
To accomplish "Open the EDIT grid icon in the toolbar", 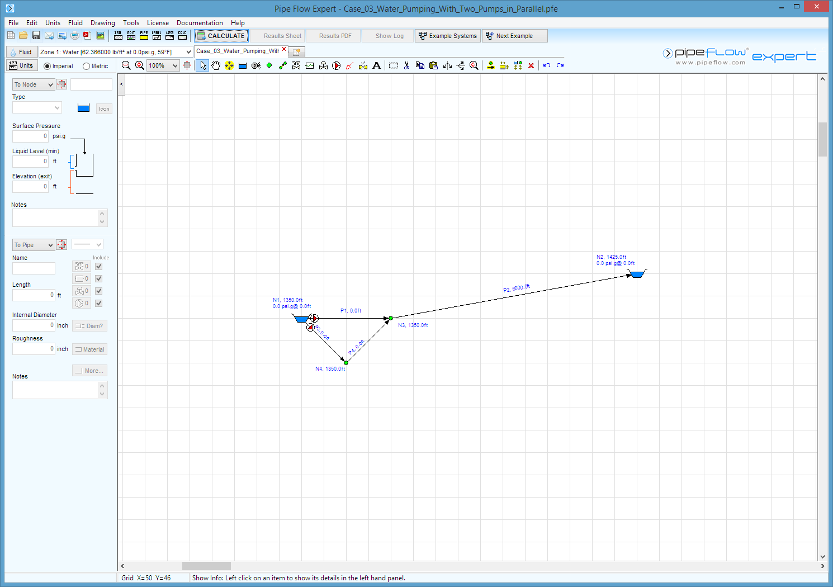I will [x=131, y=36].
